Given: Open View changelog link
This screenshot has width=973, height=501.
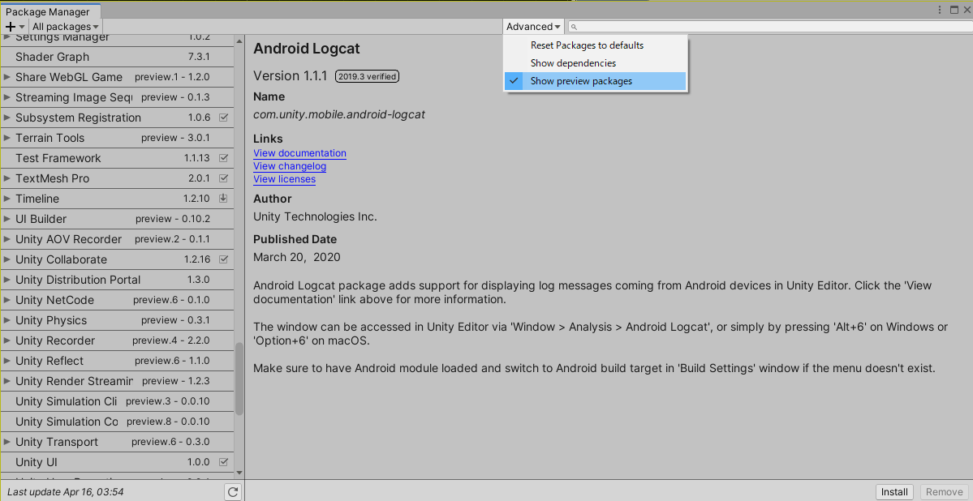Looking at the screenshot, I should point(290,166).
